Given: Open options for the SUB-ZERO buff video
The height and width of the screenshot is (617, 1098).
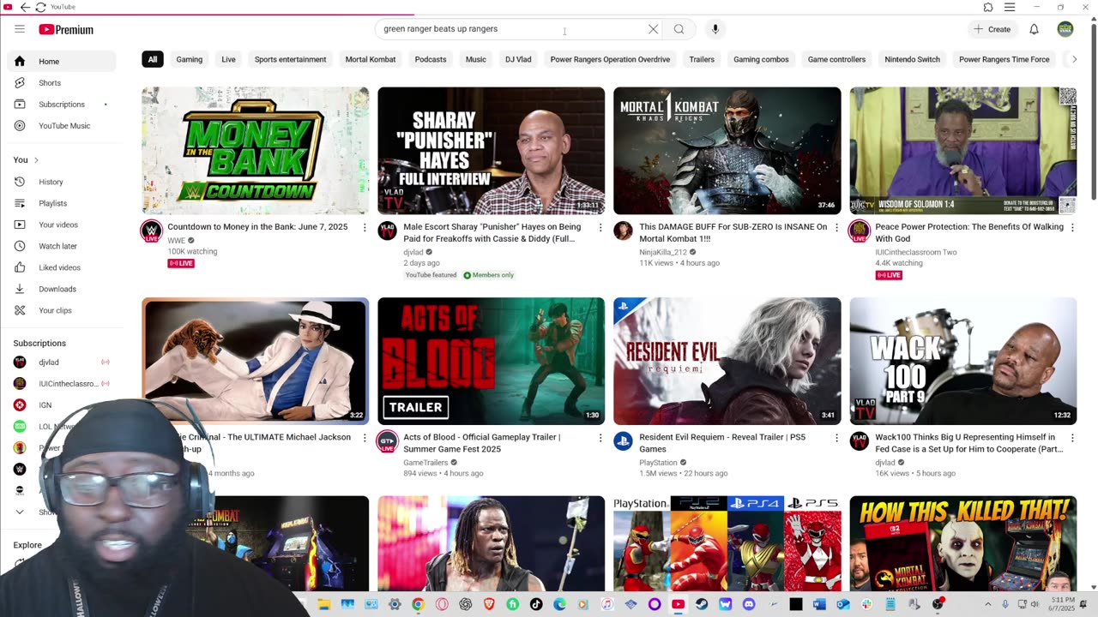Looking at the screenshot, I should [x=836, y=227].
